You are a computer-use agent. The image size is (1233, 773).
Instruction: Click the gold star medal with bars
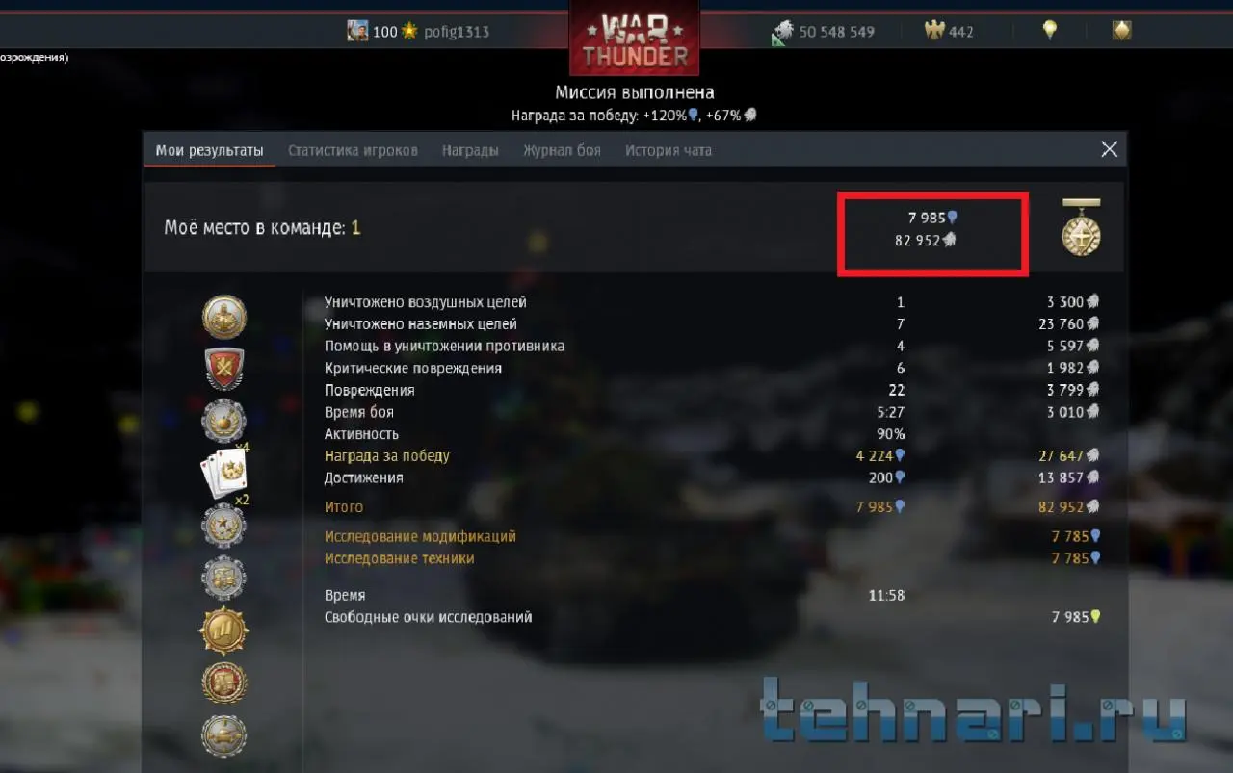[224, 631]
